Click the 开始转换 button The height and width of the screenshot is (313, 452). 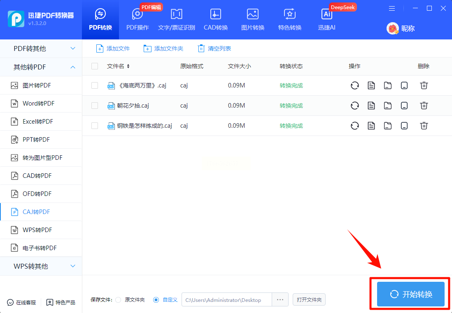point(411,294)
